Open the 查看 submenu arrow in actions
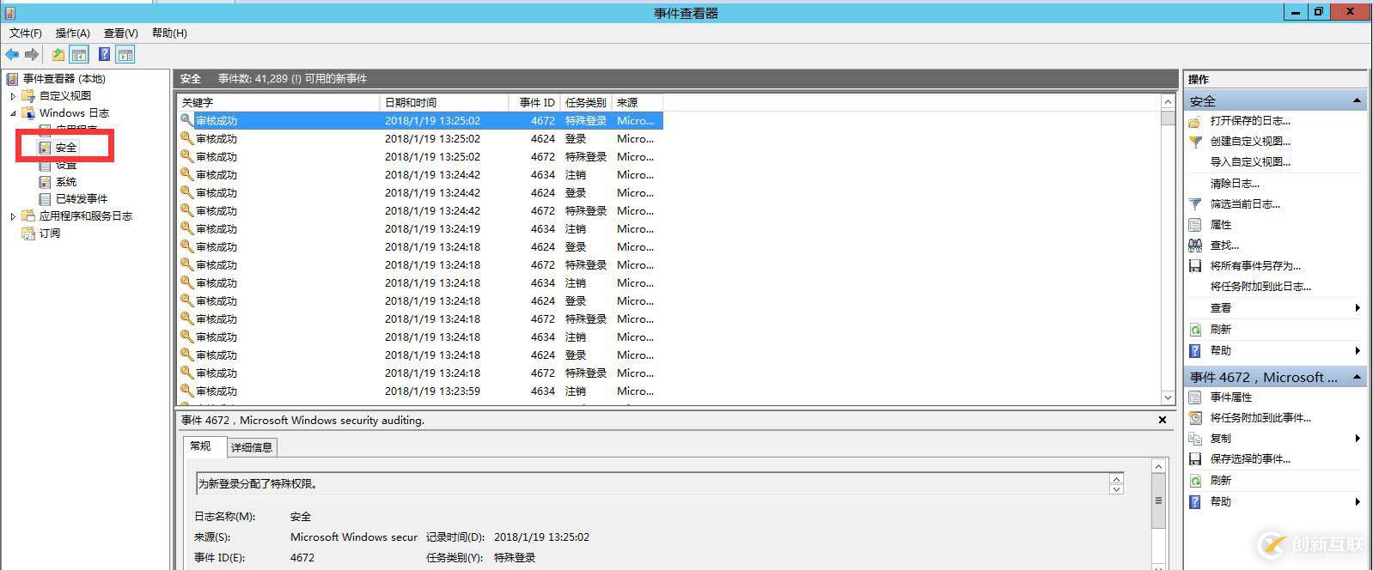The width and height of the screenshot is (1373, 570). (1358, 308)
